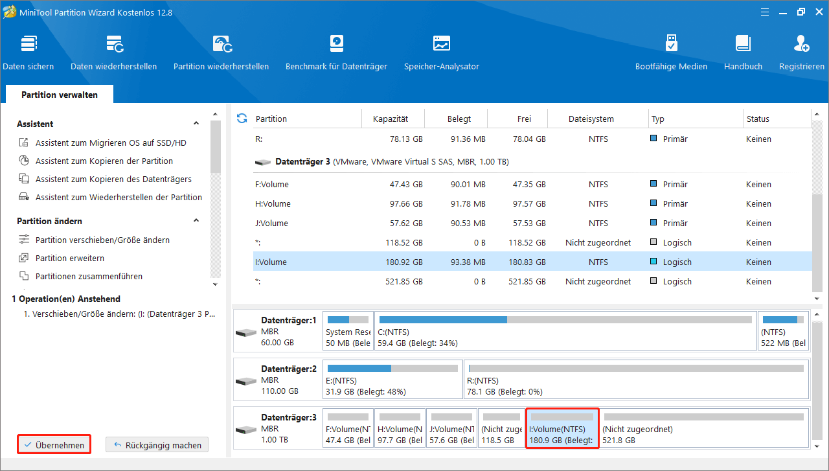Launch Partition wiederherstellen tool
Viewport: 829px width, 471px height.
point(221,52)
